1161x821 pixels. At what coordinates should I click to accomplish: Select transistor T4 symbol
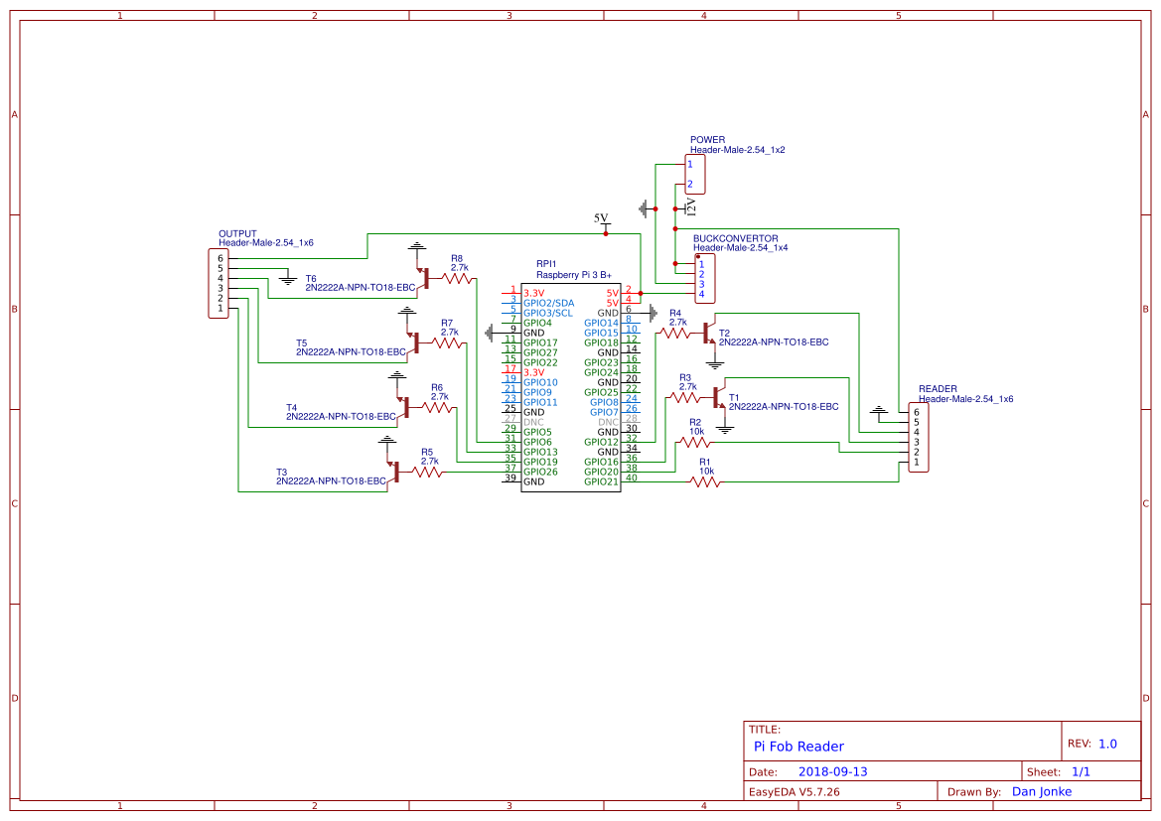click(x=407, y=409)
